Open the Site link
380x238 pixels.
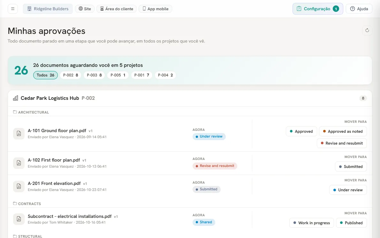point(85,9)
